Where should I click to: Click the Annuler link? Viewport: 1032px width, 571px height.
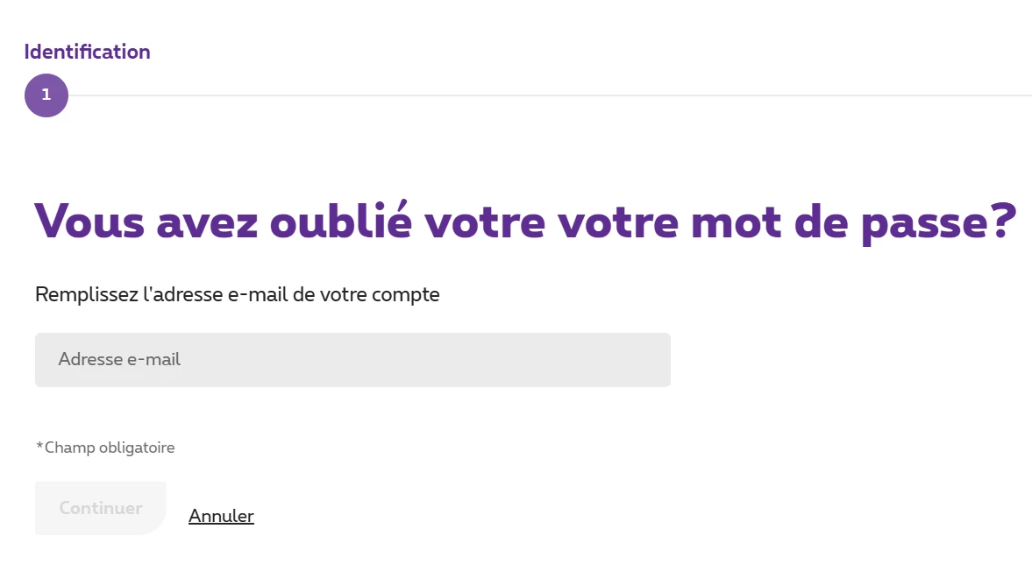point(221,516)
